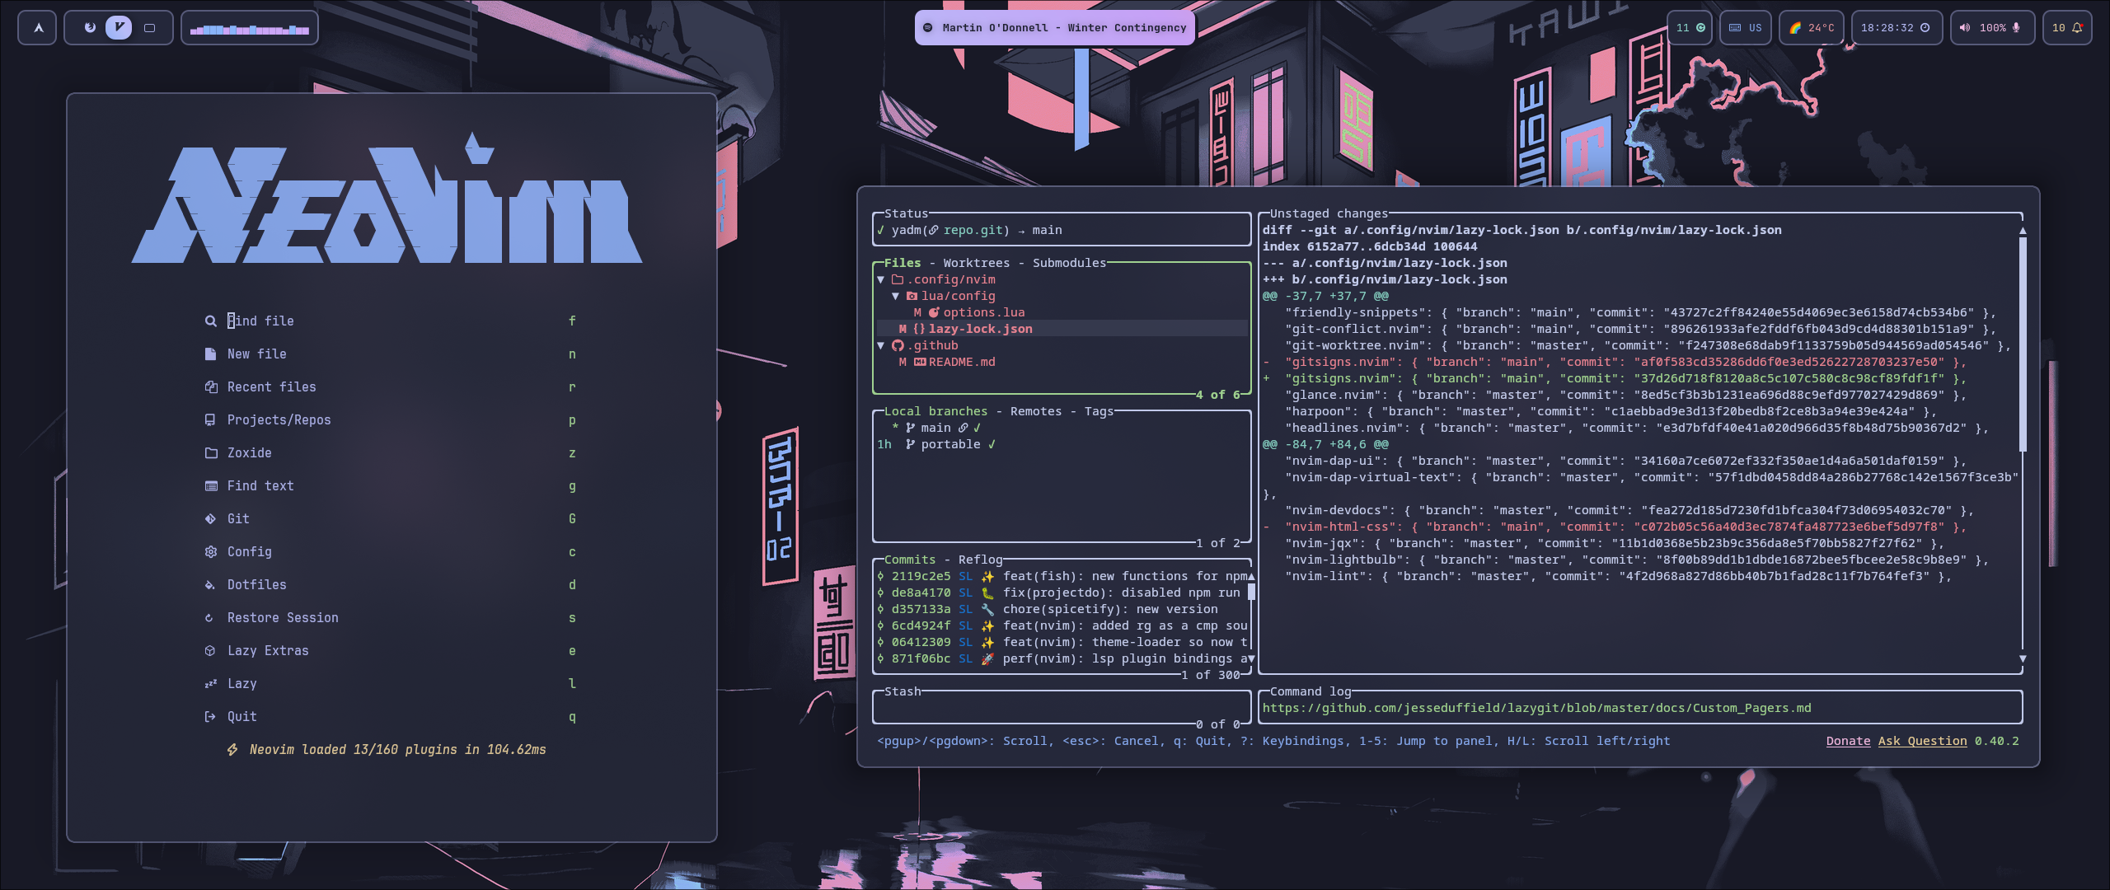Viewport: 2110px width, 890px height.
Task: Click the Find file search icon
Action: tap(211, 321)
